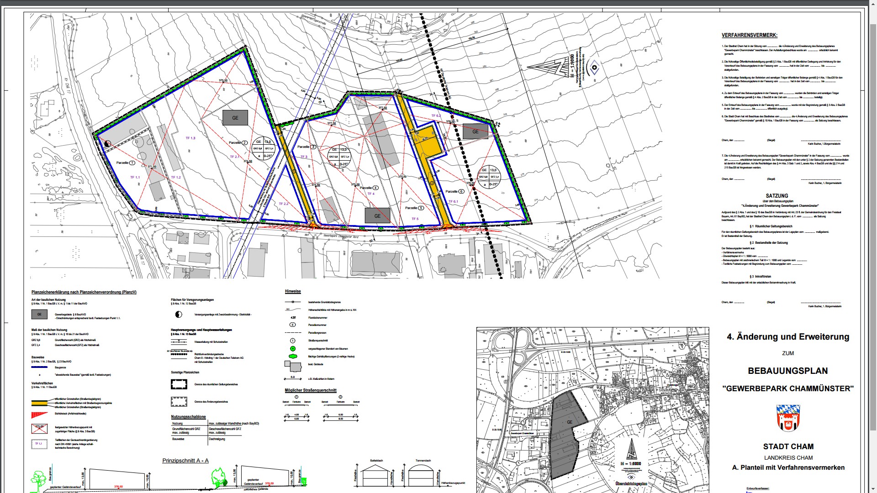Click the 'Parzelle 1' label on the plan
877x493 pixels.
pos(125,163)
